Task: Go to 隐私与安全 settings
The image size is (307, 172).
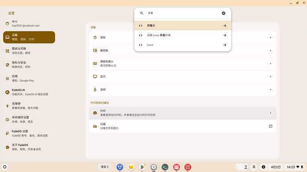Action: [29, 64]
